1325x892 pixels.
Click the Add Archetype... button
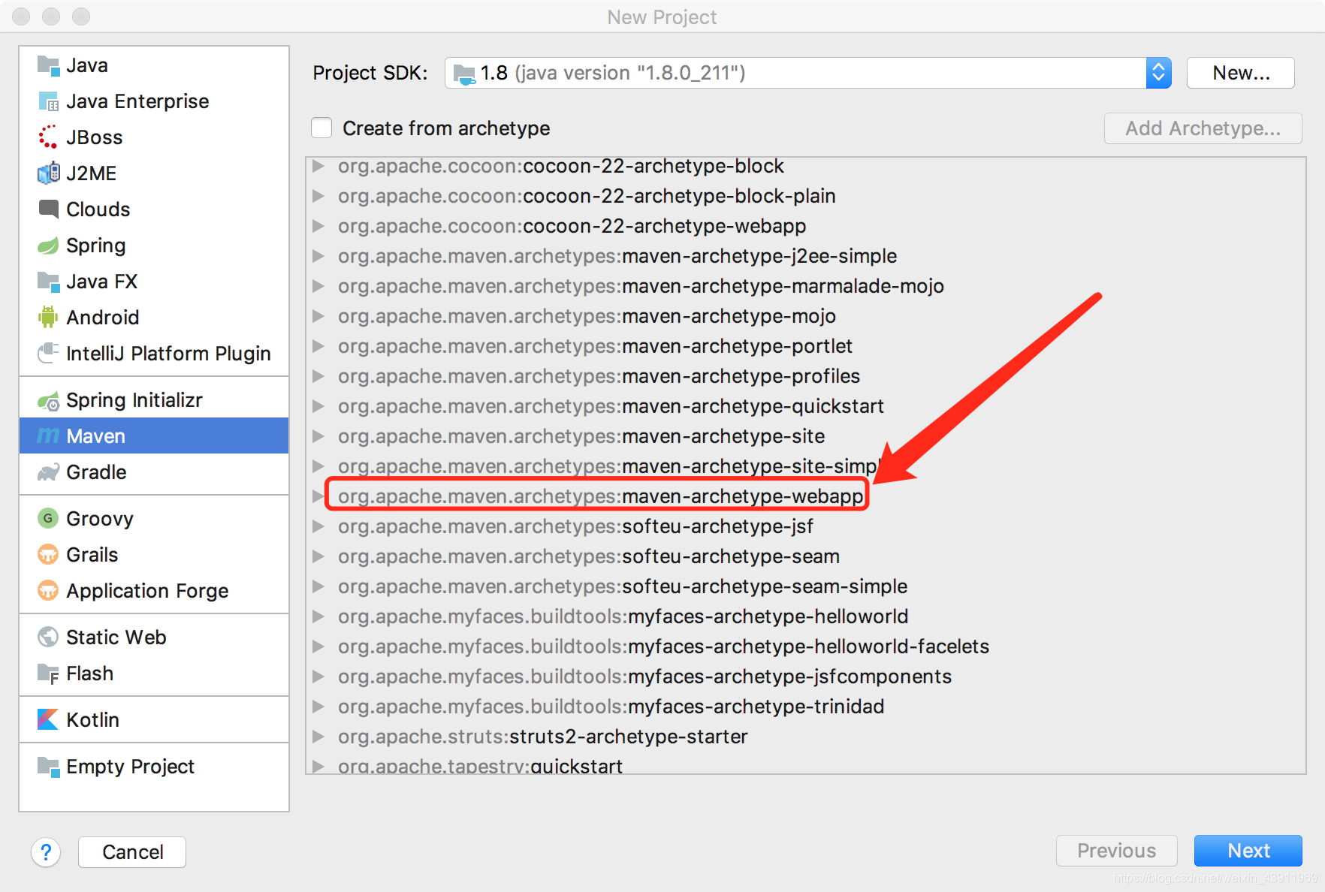tap(1203, 128)
